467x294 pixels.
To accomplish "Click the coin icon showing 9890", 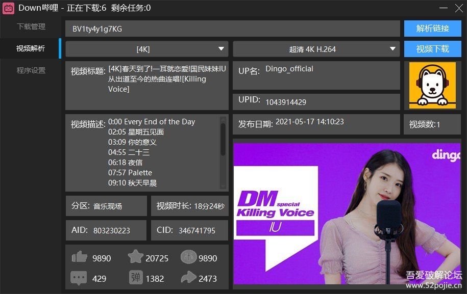I will click(x=189, y=258).
